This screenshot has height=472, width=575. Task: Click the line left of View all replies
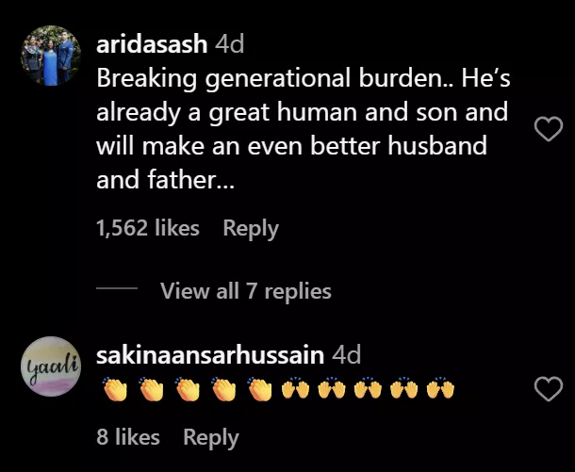pos(117,288)
